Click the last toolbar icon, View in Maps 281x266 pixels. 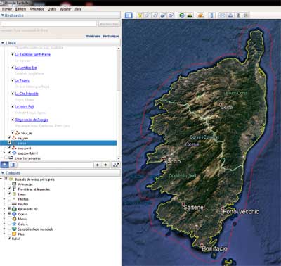coord(246,15)
